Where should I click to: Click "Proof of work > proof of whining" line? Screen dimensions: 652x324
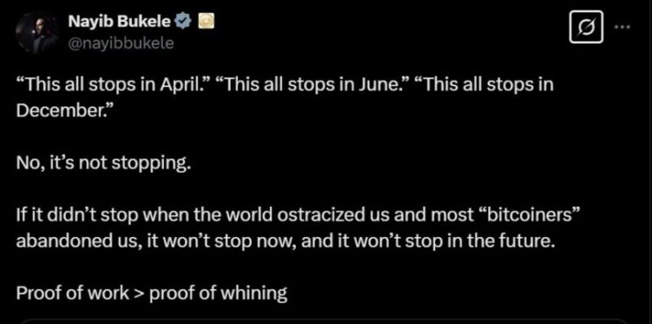(x=152, y=293)
